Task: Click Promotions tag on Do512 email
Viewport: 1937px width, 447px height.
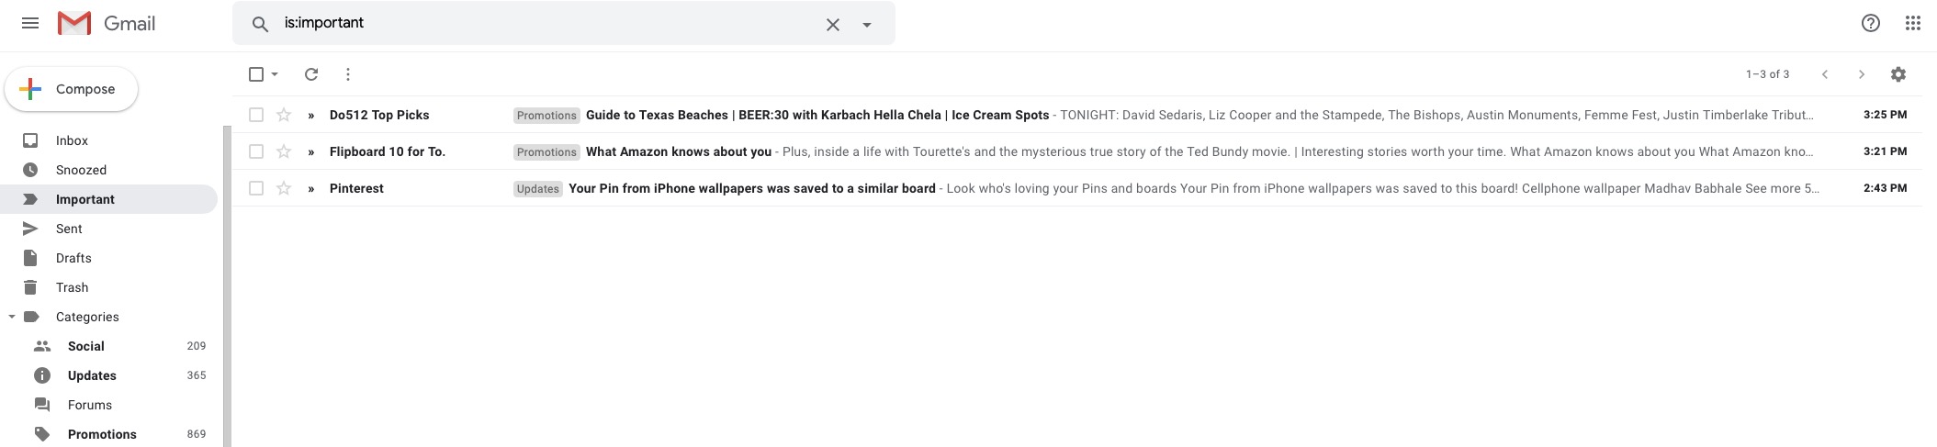Action: [546, 116]
